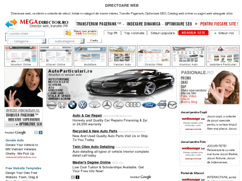Image resolution: width=242 pixels, height=181 pixels.
Task: Click the BMW brand logo
Action: pyautogui.click(x=72, y=105)
